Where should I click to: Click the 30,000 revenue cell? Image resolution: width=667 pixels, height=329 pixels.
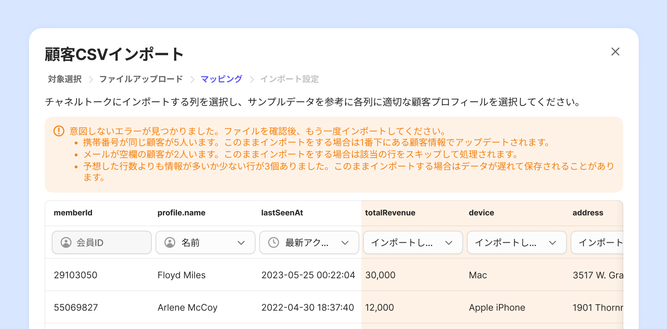point(380,275)
